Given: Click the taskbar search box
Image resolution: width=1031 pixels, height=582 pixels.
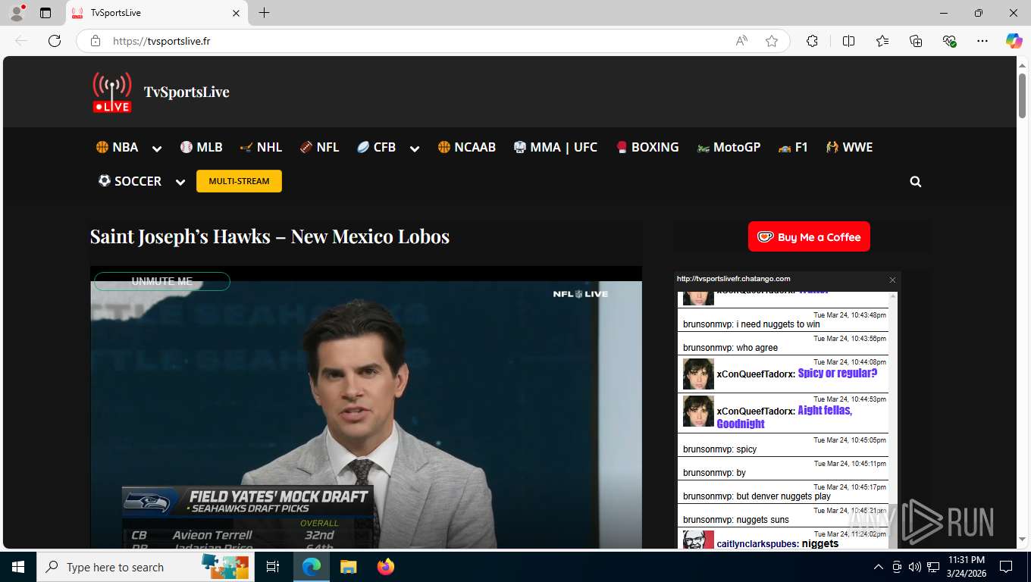Looking at the screenshot, I should (146, 567).
